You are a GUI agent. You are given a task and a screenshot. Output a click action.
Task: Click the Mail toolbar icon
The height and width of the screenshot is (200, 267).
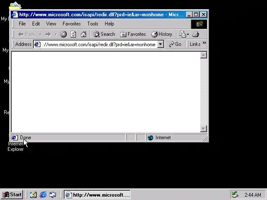coord(183,34)
